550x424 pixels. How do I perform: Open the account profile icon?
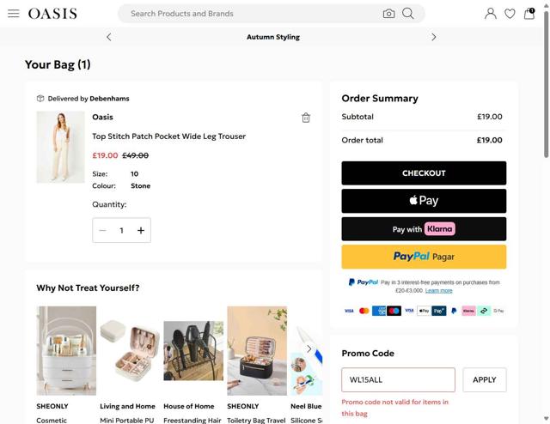pyautogui.click(x=490, y=14)
